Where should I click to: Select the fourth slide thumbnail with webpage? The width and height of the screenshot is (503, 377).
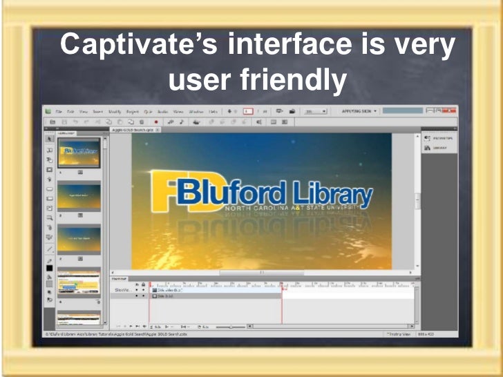[x=79, y=282]
